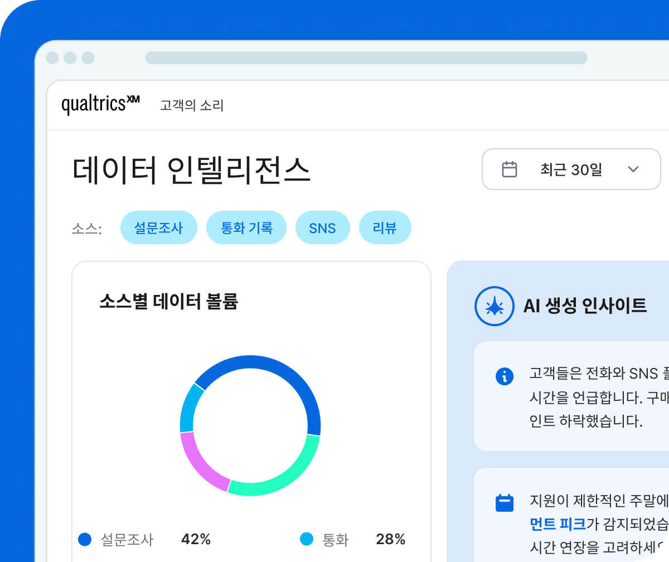Click the qualtrics XM logo
This screenshot has width=669, height=562.
point(100,104)
